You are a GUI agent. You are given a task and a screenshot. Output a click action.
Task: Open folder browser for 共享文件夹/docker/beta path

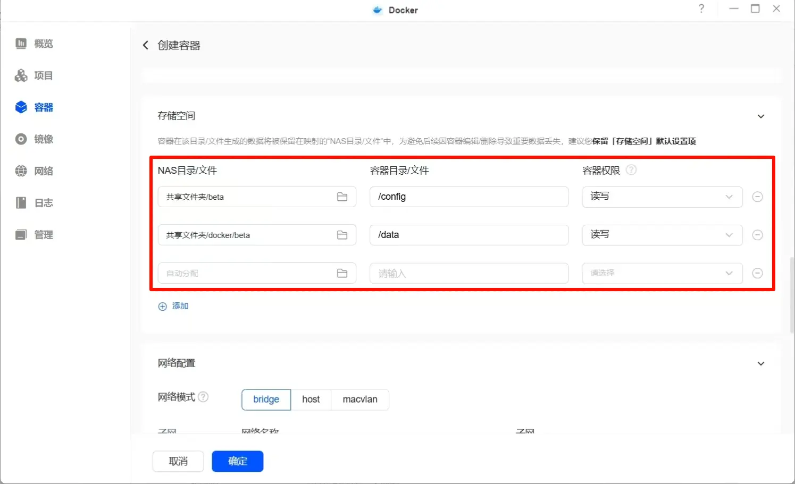342,235
